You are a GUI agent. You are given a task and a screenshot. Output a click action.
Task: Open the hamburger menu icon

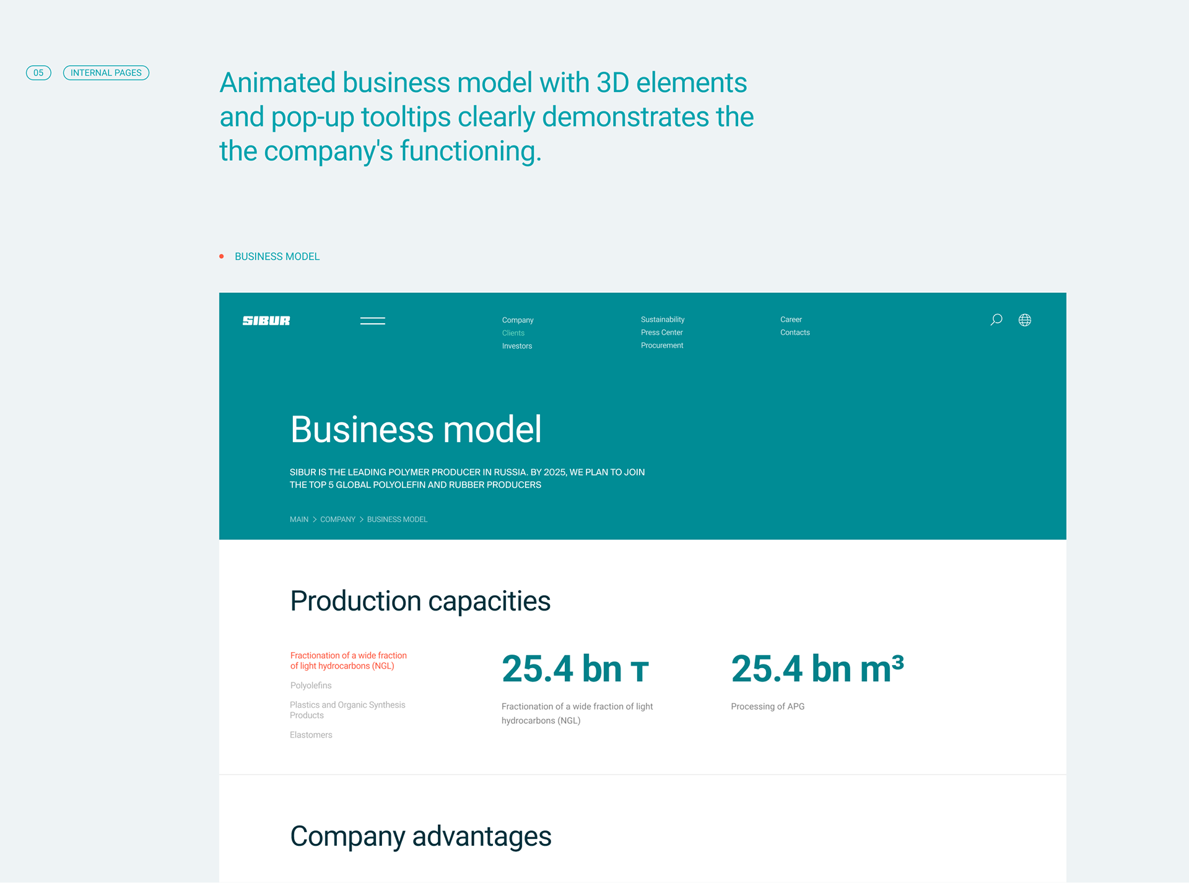[372, 321]
